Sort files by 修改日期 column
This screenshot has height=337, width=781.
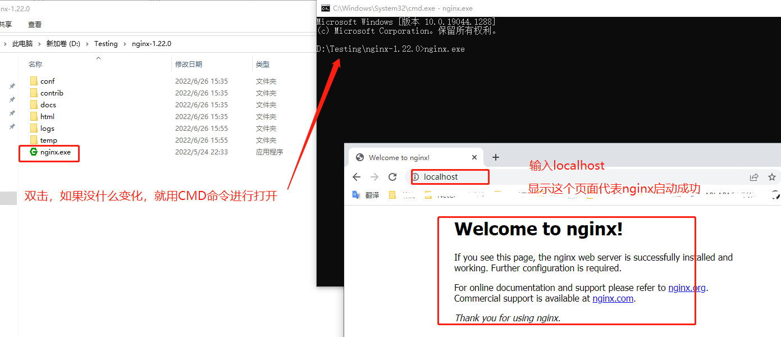189,65
